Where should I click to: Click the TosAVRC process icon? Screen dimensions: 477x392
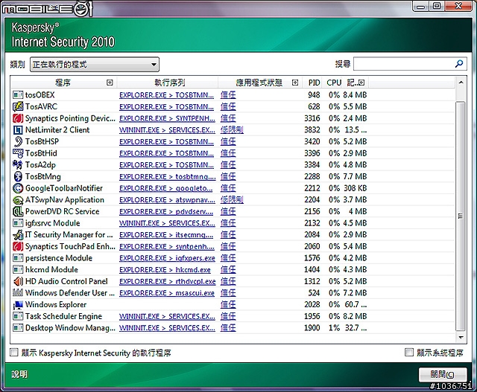(x=18, y=106)
